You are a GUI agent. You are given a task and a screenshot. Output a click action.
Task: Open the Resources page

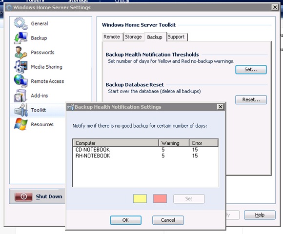click(42, 125)
